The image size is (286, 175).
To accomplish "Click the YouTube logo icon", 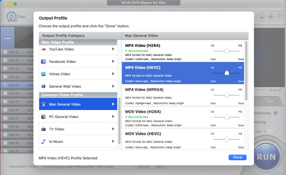I will (x=43, y=49).
